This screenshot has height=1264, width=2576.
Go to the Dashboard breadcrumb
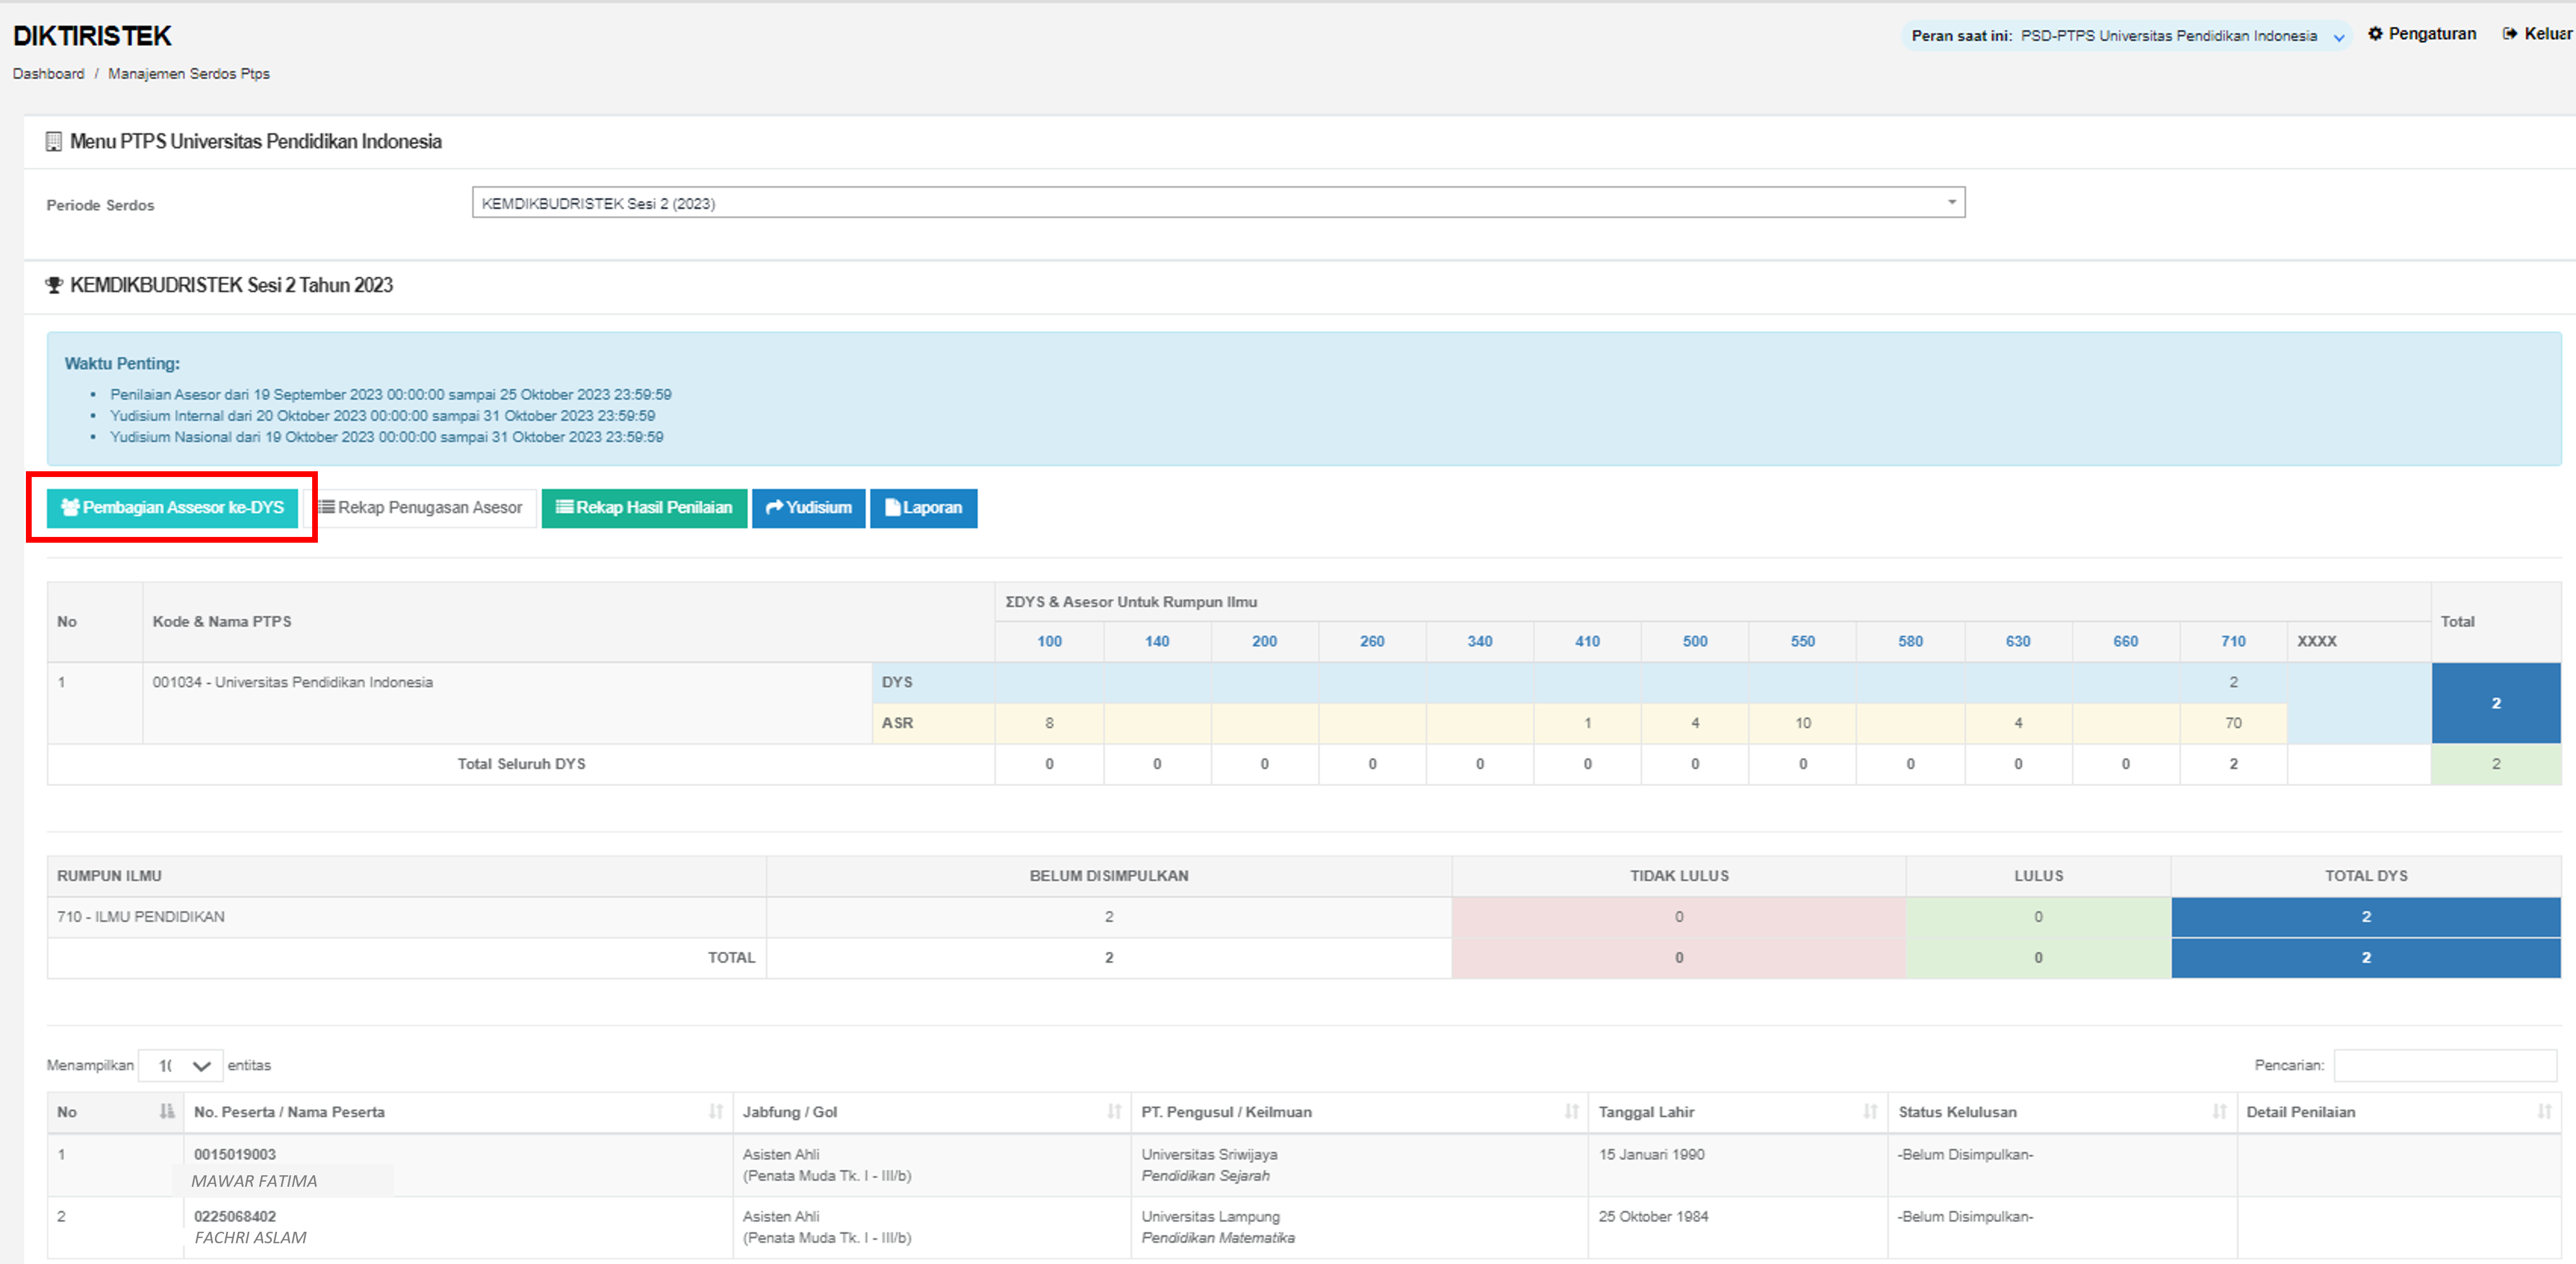[x=48, y=74]
